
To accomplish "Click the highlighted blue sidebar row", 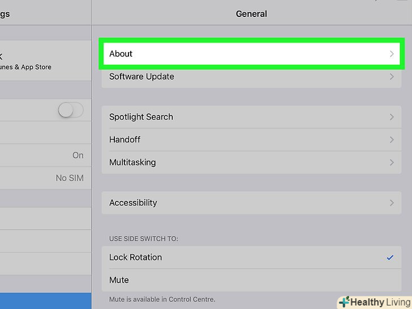I will (45, 301).
